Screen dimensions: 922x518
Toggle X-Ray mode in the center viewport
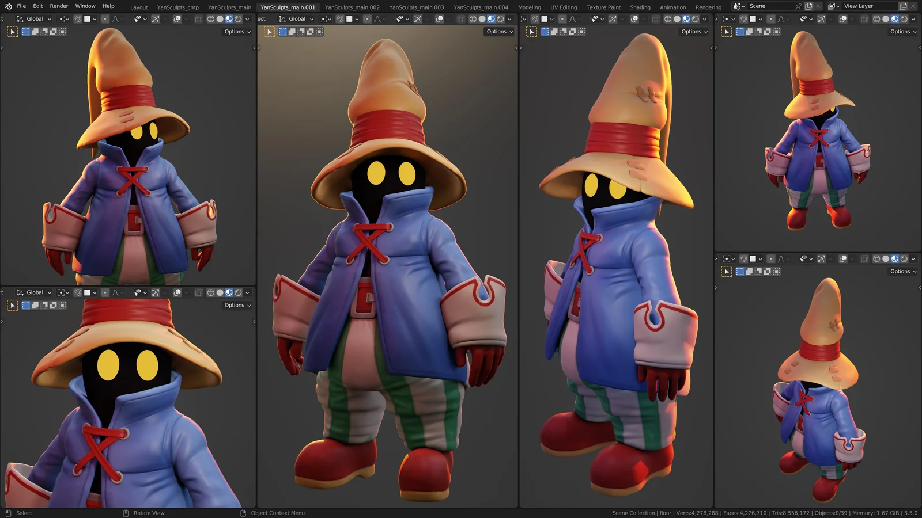click(459, 18)
